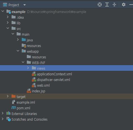
Task: Collapse the main folder chevron
Action: tap(13, 34)
